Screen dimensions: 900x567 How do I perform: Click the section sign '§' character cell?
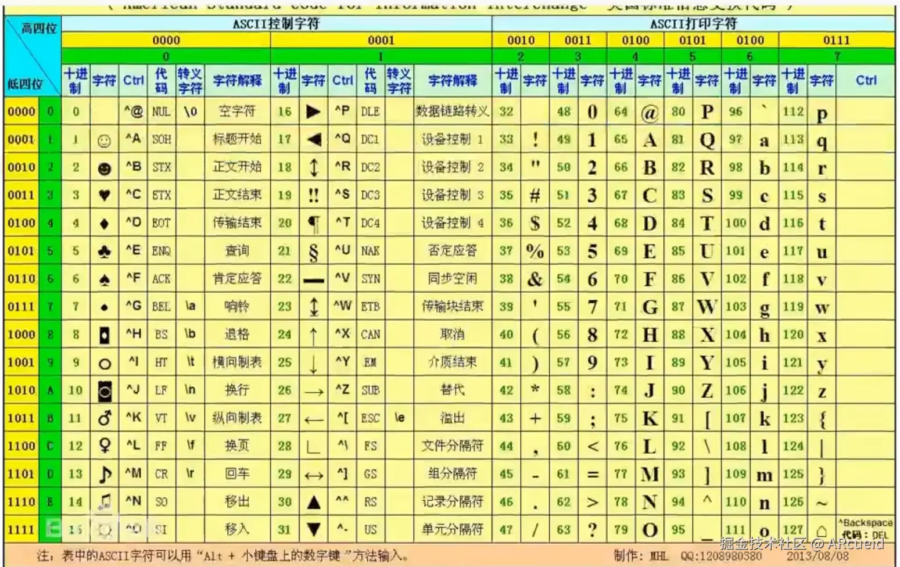314,252
